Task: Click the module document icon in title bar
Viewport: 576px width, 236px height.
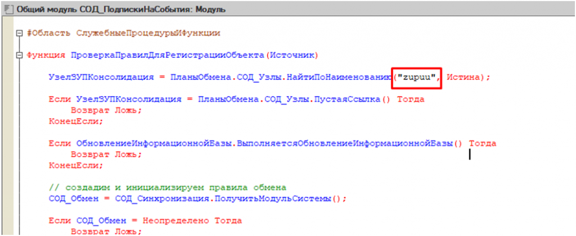Action: pyautogui.click(x=8, y=9)
